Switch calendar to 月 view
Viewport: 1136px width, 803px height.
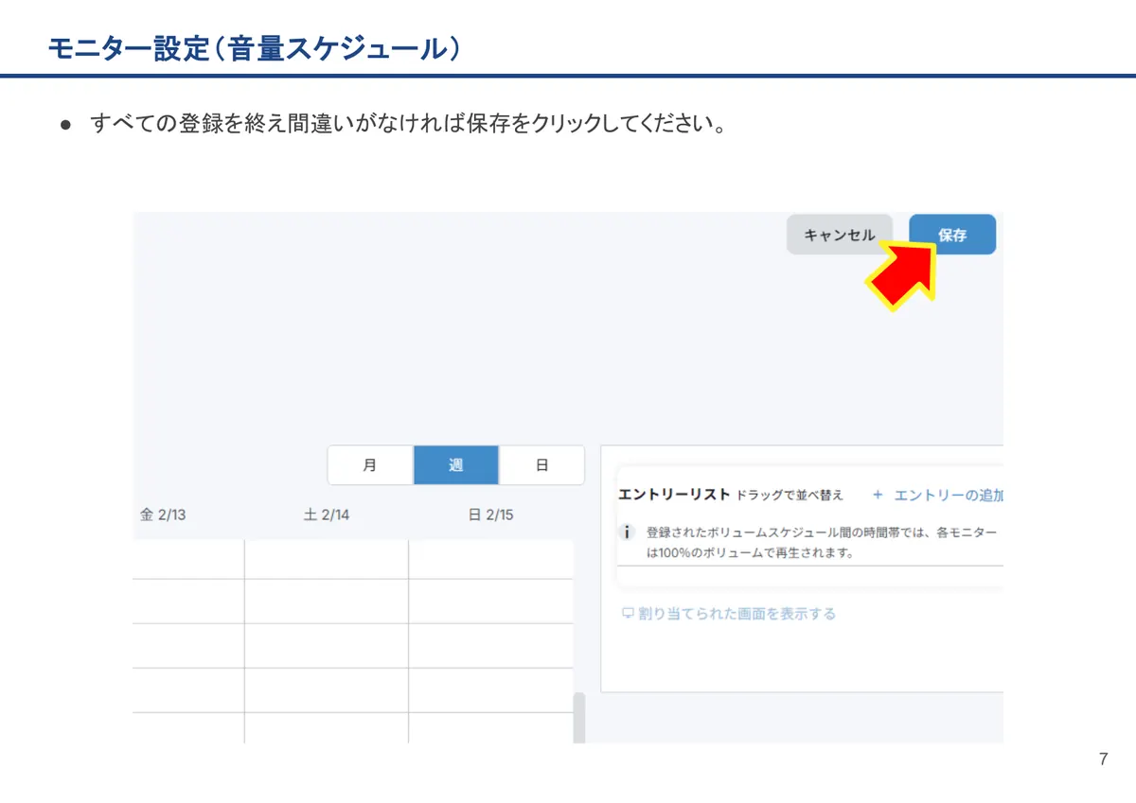370,465
